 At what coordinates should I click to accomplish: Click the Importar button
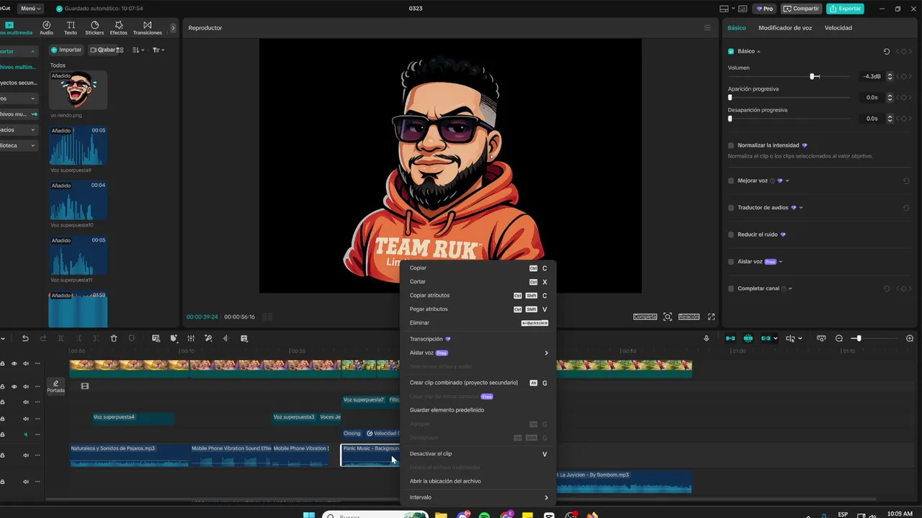point(66,50)
